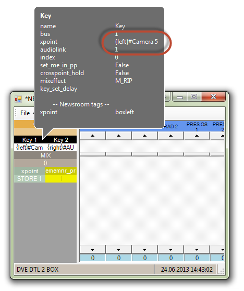Screen dimensions: 244x291
Task: Click the first column's up arrow
Action: tap(92, 136)
